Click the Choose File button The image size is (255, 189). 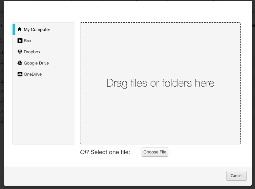click(155, 152)
